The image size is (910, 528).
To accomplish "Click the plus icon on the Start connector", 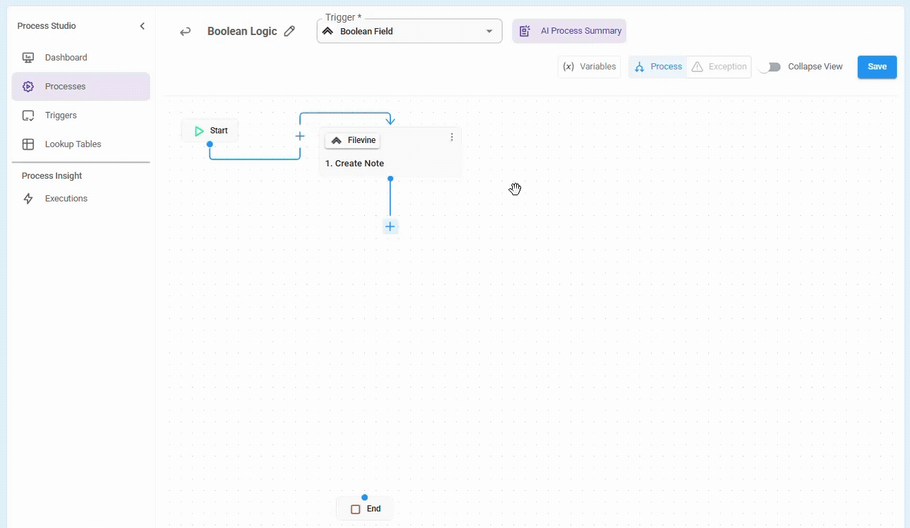I will [300, 136].
